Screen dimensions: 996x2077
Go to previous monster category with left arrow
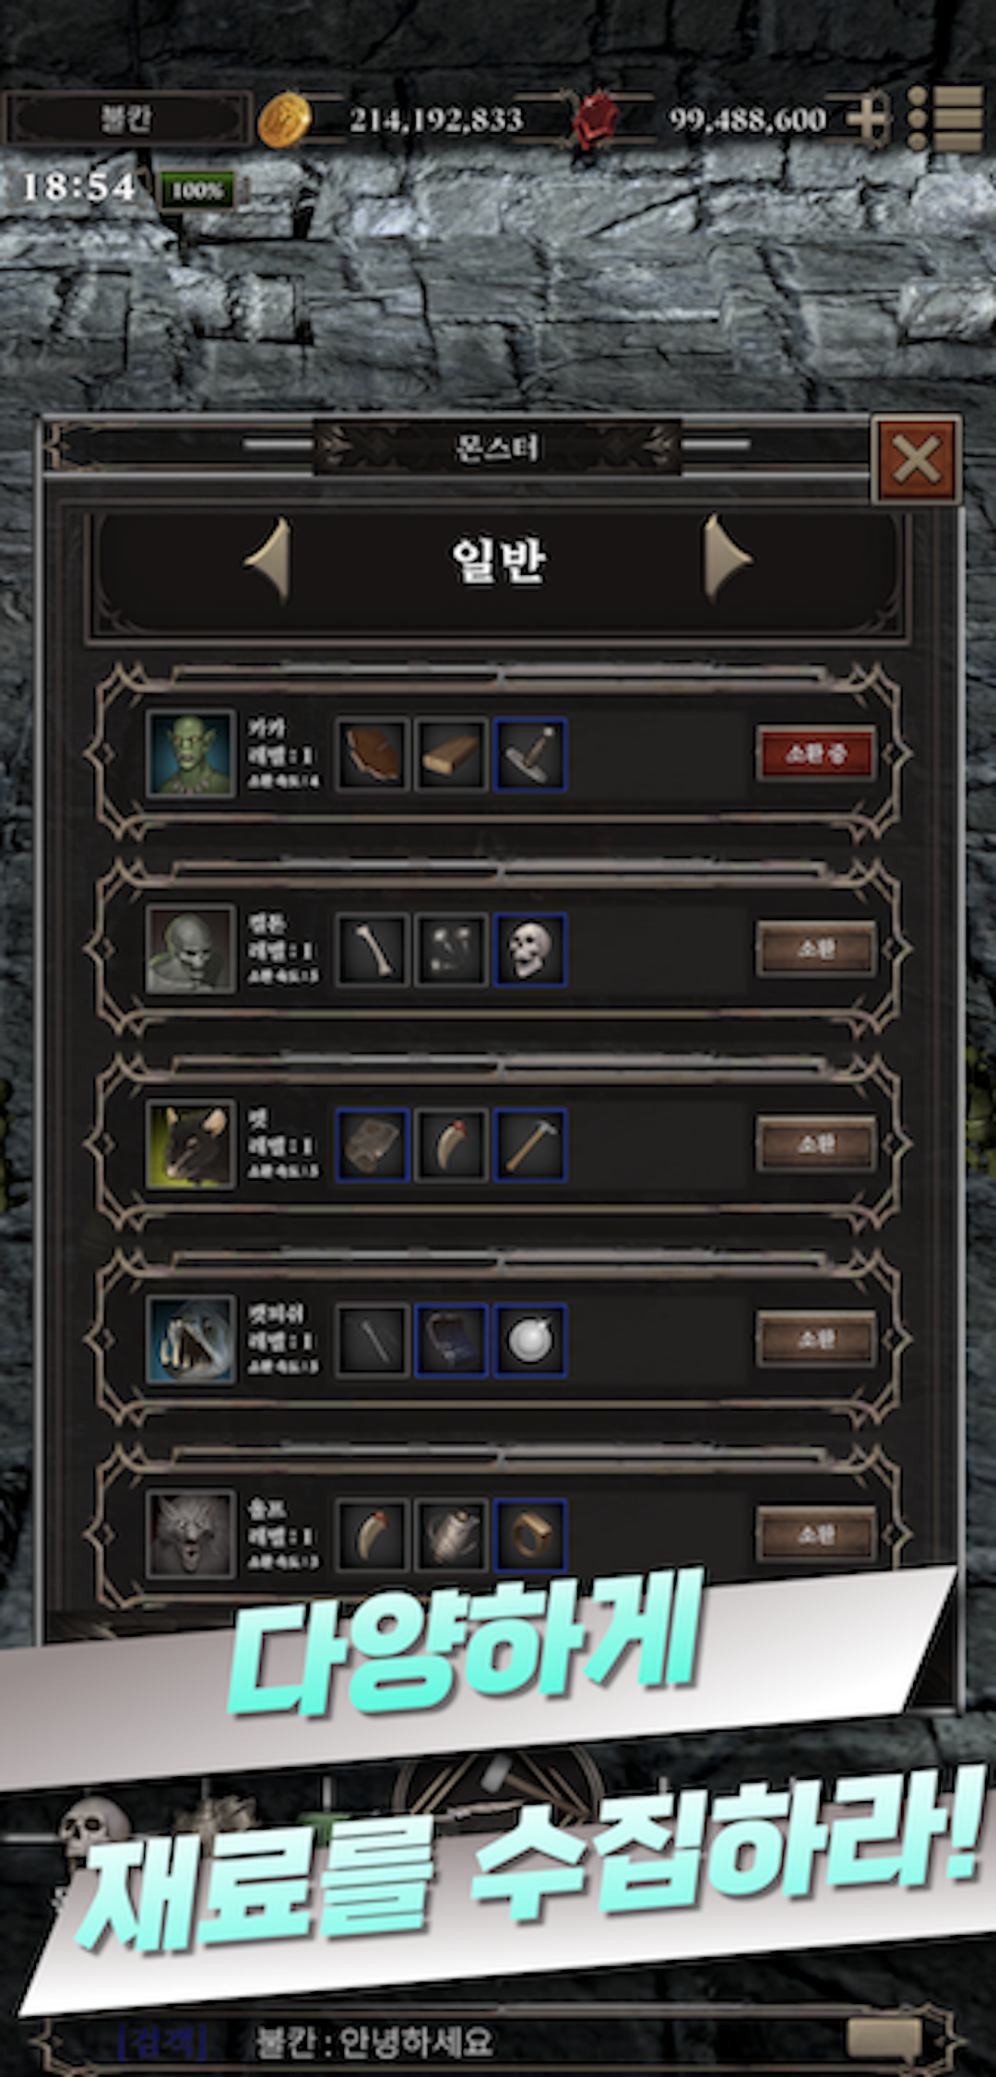269,561
